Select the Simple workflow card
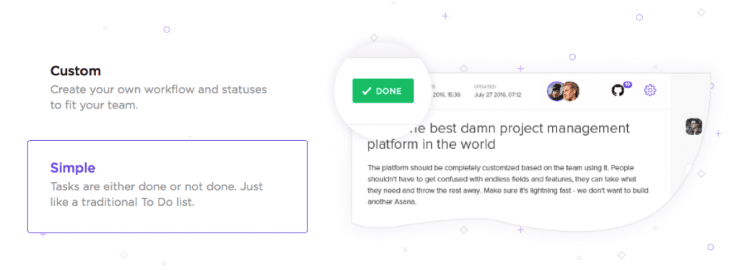The height and width of the screenshot is (270, 739). [x=167, y=186]
